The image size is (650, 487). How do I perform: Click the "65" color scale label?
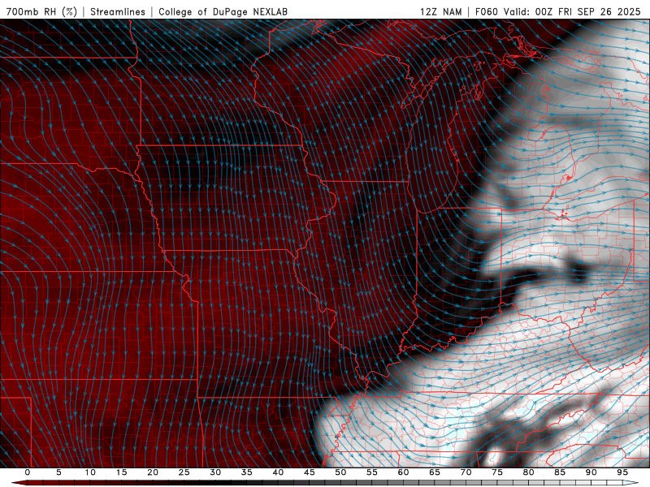tap(435, 472)
